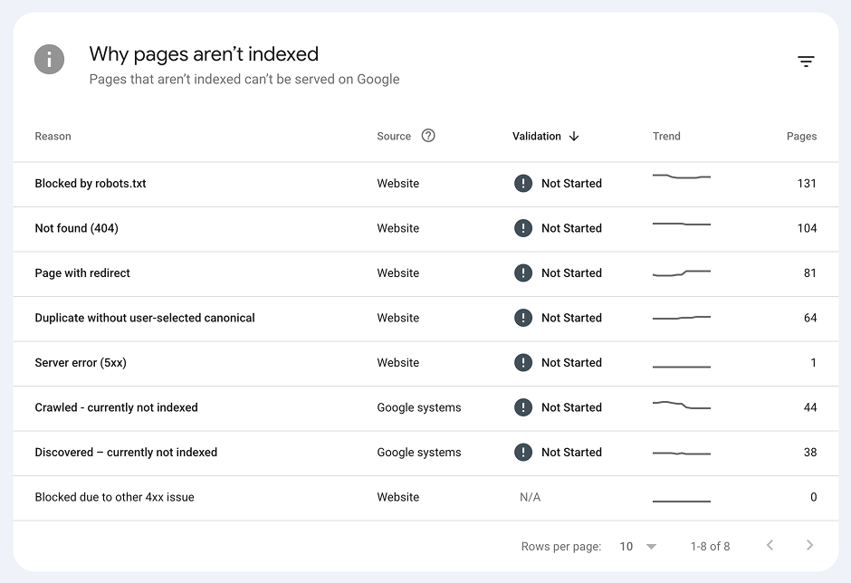Click the Not Started icon for robots.txt row

tap(523, 184)
